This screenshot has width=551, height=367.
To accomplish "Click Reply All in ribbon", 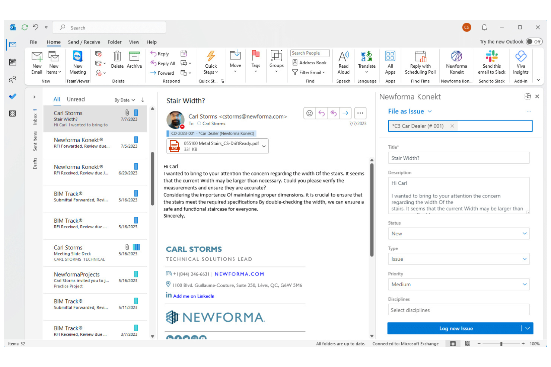I will [163, 64].
